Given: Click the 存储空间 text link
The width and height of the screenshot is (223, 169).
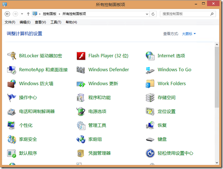Looking at the screenshot, I should click(167, 98).
